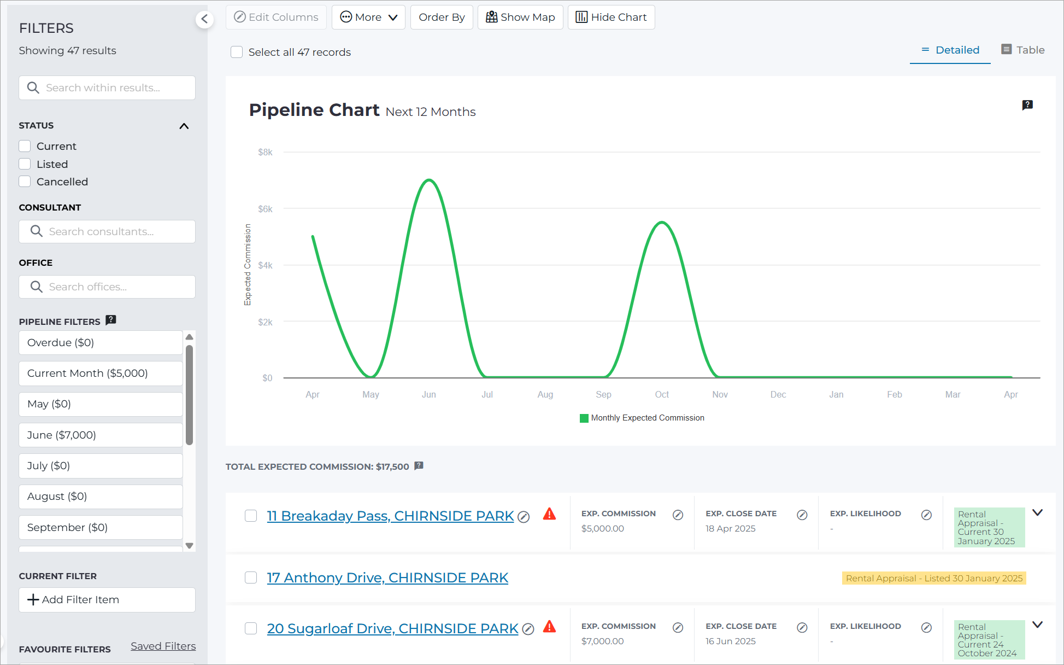This screenshot has height=665, width=1064.
Task: Click Pipeline Filters help icon
Action: coord(111,320)
